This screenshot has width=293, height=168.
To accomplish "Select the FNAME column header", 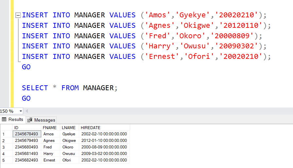I will click(x=50, y=127).
